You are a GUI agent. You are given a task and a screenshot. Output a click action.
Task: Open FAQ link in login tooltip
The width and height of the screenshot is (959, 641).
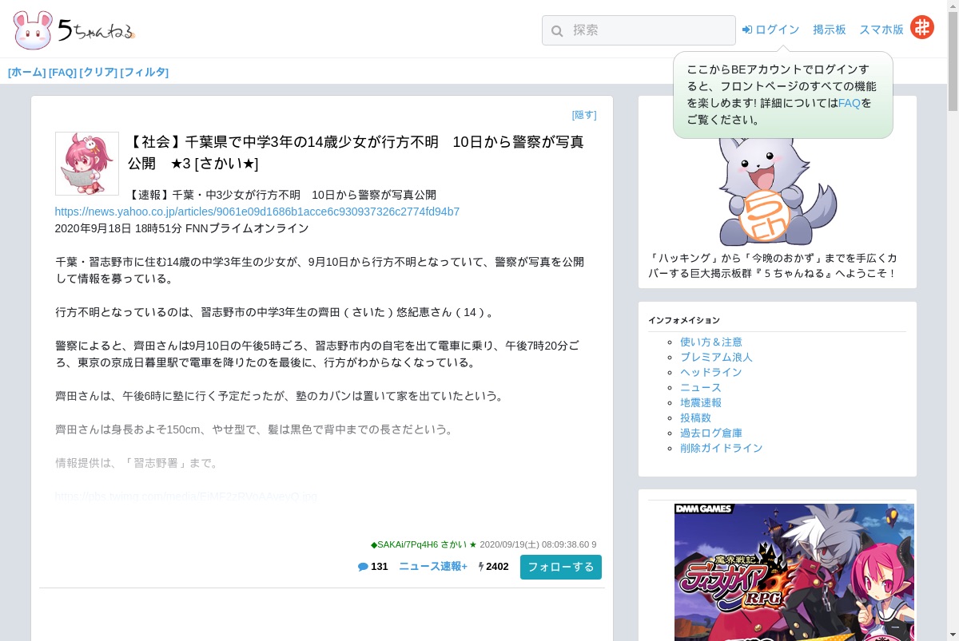point(850,103)
